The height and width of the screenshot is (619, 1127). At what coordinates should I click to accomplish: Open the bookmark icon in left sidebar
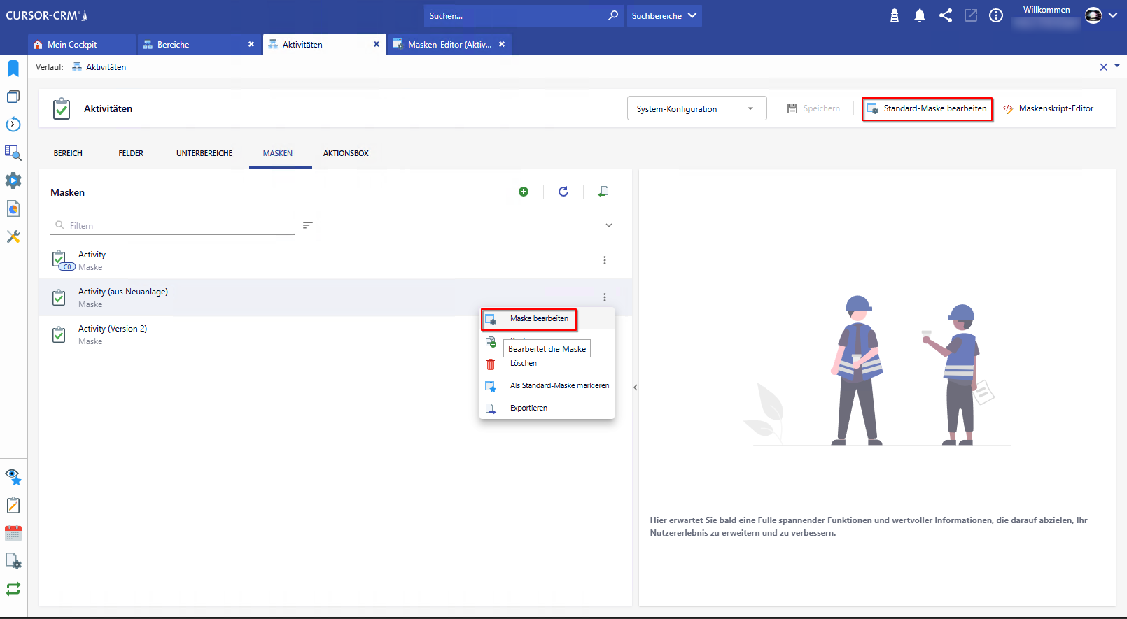pos(13,68)
